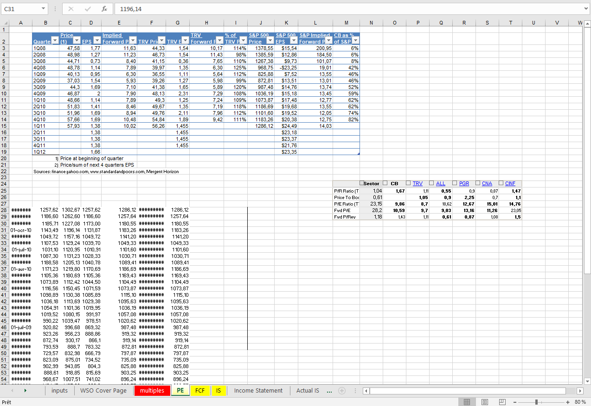Switch to the inputs sheet tab

[59, 391]
